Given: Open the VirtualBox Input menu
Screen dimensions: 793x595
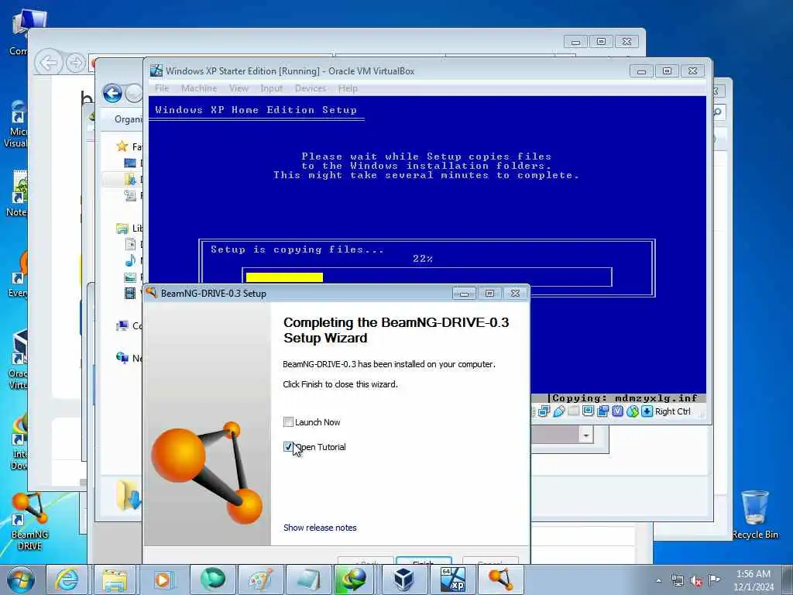Looking at the screenshot, I should (x=272, y=88).
